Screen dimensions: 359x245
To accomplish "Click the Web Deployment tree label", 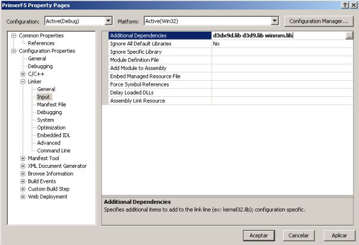I will click(48, 197).
